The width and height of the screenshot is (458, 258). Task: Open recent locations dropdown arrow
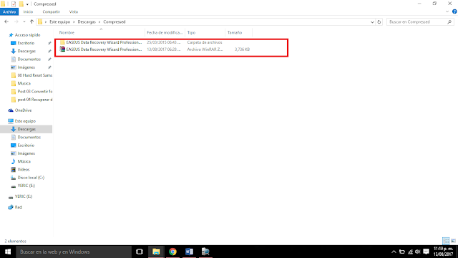[24, 22]
